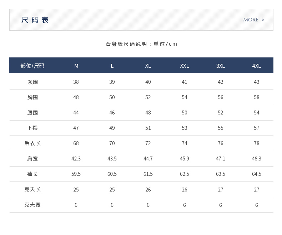282x235 pixels.
Task: Click 后衣长 value 78 for size 4XL
Action: tap(256, 143)
